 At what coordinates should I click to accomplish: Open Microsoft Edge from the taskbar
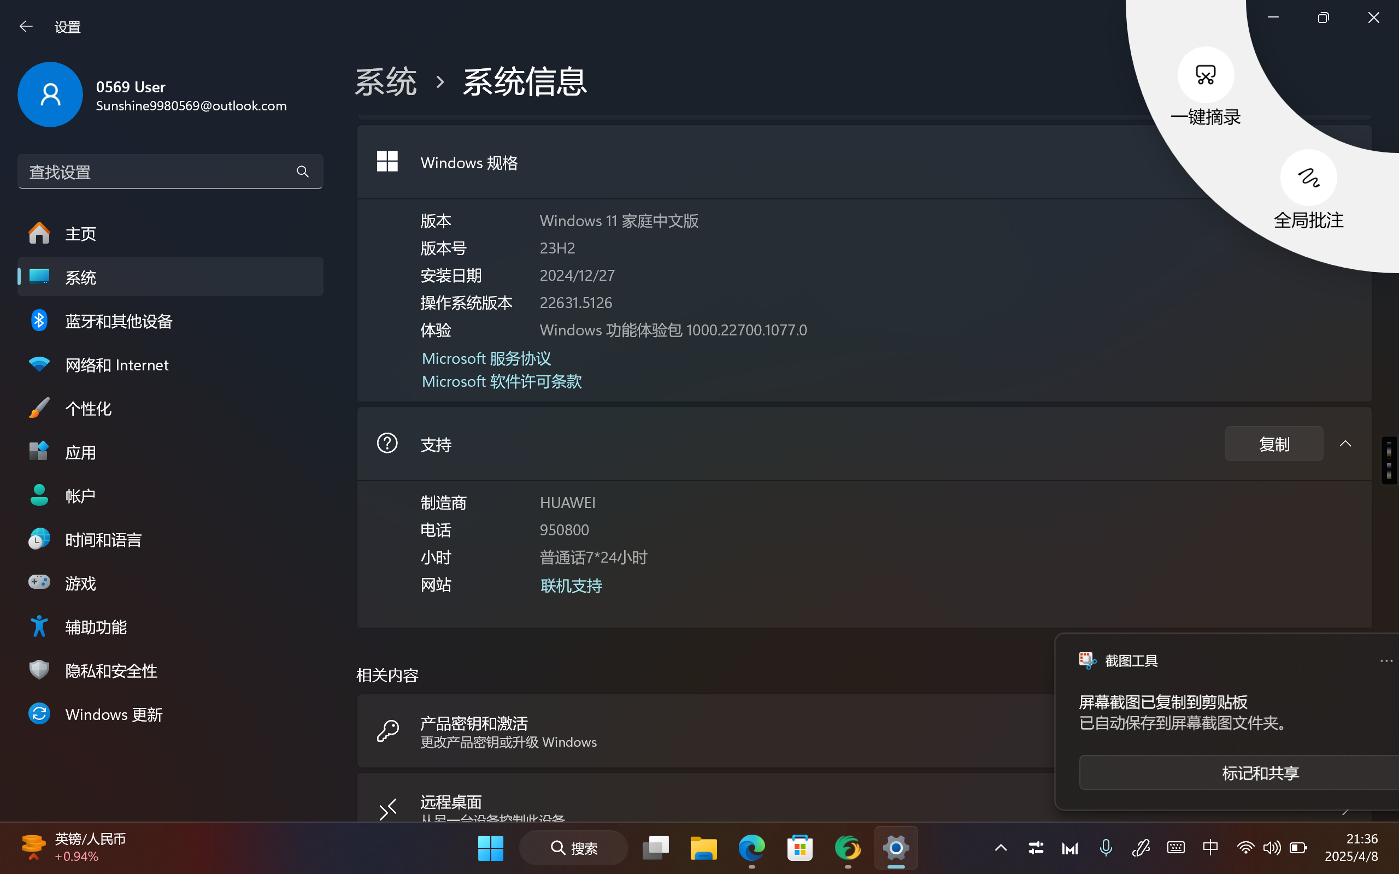coord(751,848)
